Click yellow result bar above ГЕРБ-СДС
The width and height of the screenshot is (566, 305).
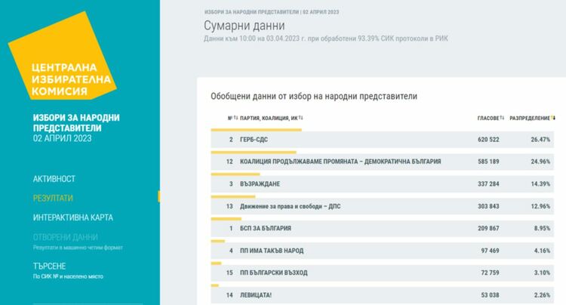(257, 130)
